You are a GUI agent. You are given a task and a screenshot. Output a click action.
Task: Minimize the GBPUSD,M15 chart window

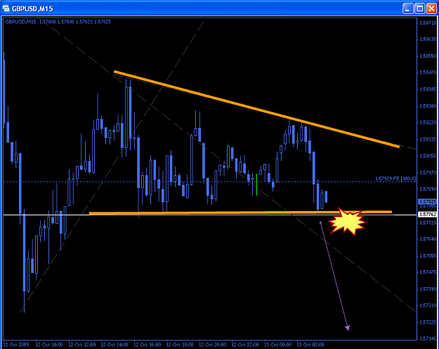(x=407, y=8)
